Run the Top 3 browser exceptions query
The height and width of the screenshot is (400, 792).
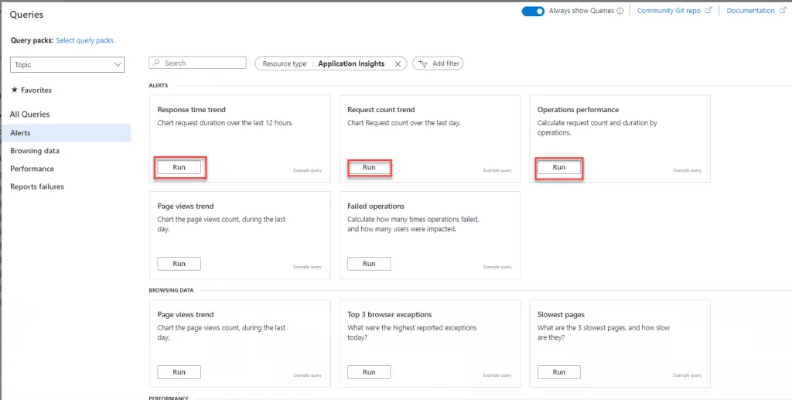(369, 371)
